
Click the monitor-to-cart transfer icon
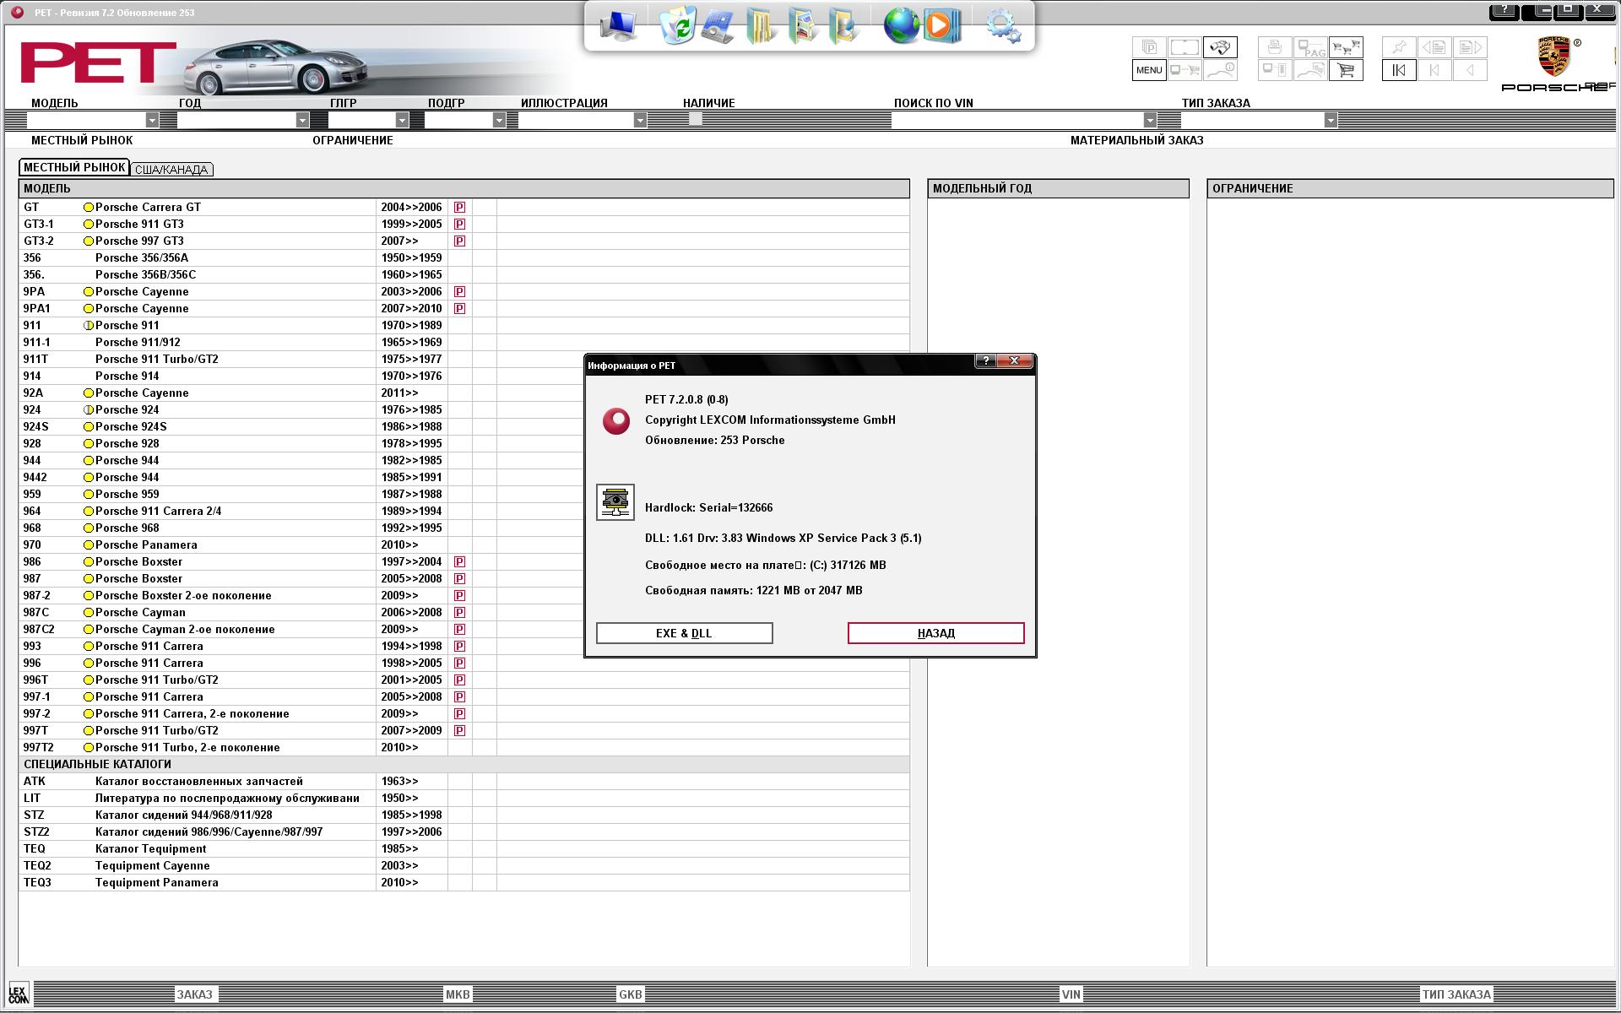(1185, 70)
